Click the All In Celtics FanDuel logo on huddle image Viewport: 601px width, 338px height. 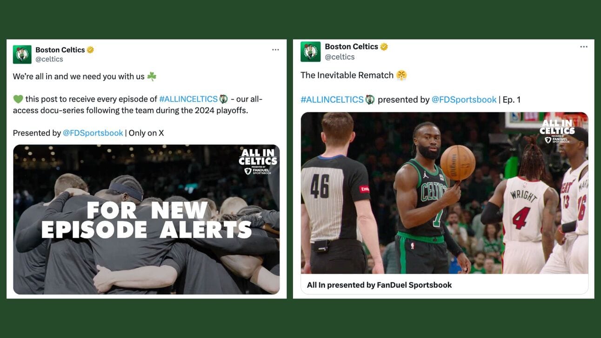pyautogui.click(x=258, y=162)
